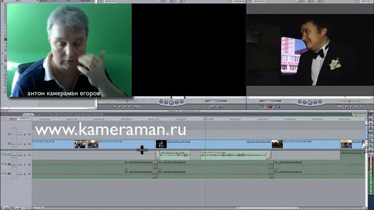Select the dark portrait thumbnail clip on V1
The height and width of the screenshot is (210, 374).
(x=161, y=144)
